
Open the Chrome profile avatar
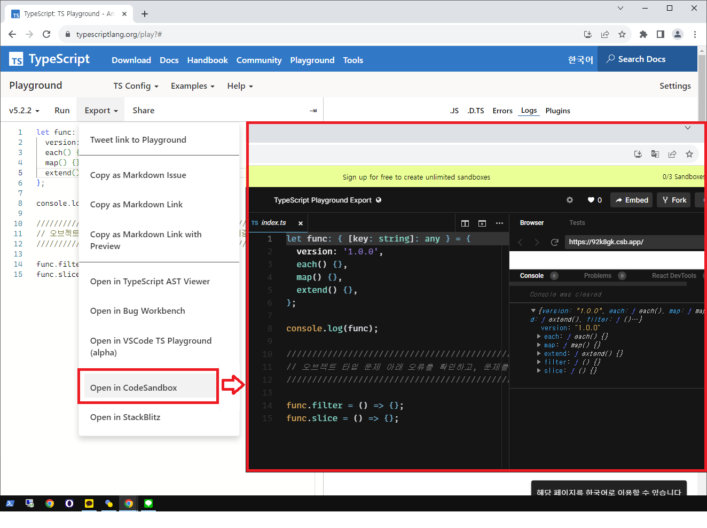tap(678, 34)
